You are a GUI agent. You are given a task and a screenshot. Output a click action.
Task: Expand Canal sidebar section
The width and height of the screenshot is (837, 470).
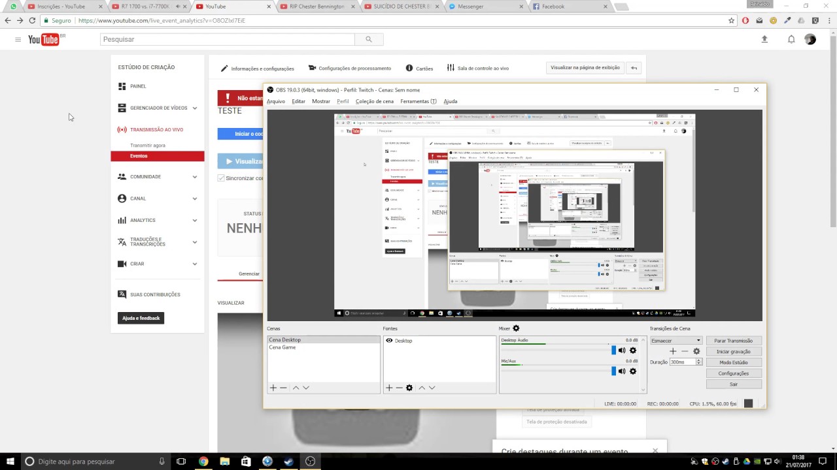[x=195, y=198]
